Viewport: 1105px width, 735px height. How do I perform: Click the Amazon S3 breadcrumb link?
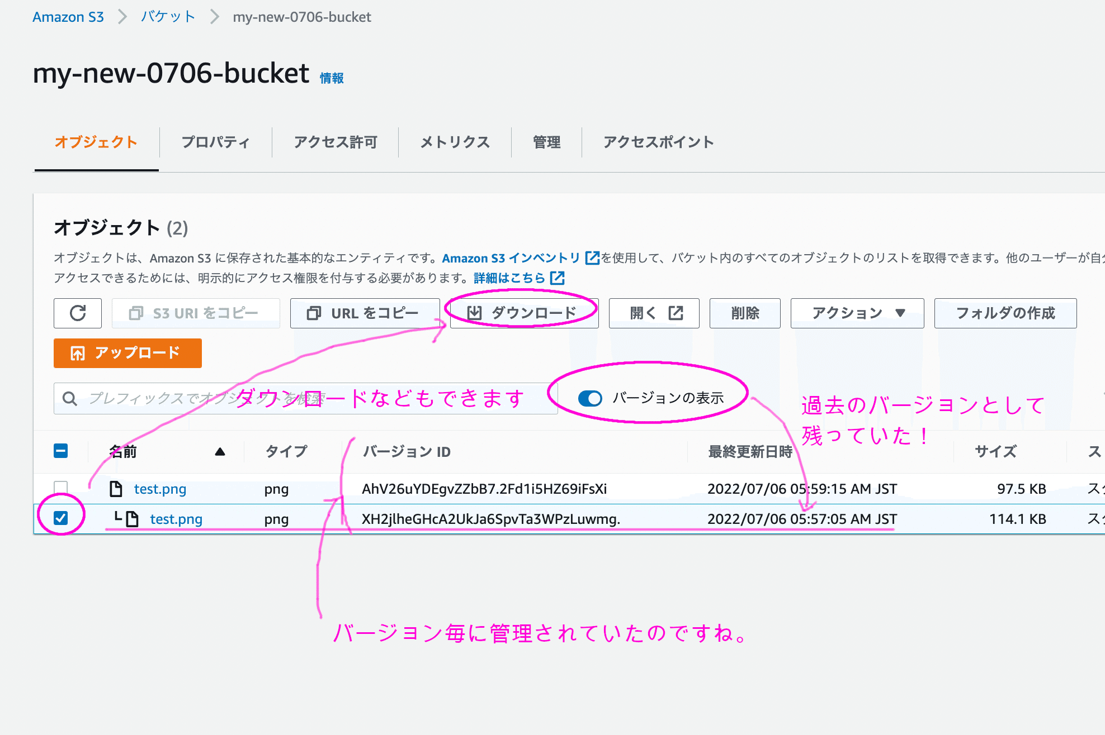click(68, 17)
